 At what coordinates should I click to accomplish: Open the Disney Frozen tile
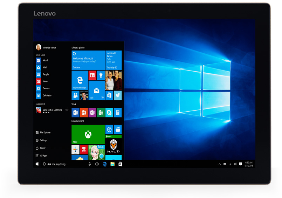coord(97,152)
